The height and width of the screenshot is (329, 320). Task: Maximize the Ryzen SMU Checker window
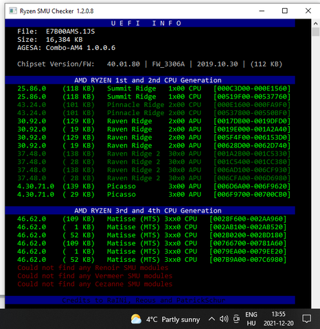(x=285, y=11)
